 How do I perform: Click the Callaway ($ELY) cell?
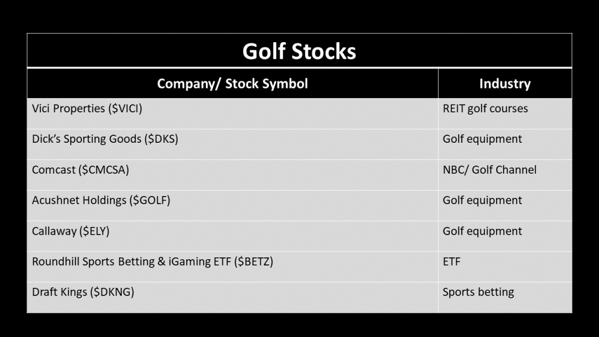[70, 231]
